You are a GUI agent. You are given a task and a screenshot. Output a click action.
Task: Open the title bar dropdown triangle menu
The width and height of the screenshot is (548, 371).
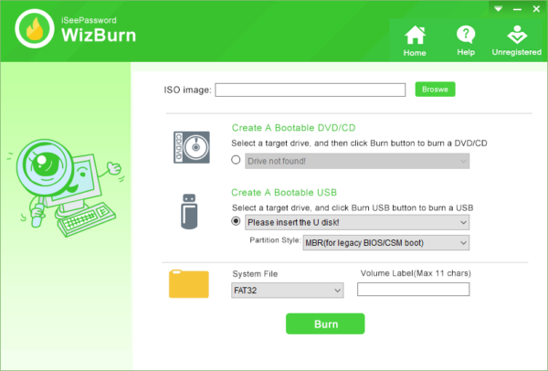[499, 9]
